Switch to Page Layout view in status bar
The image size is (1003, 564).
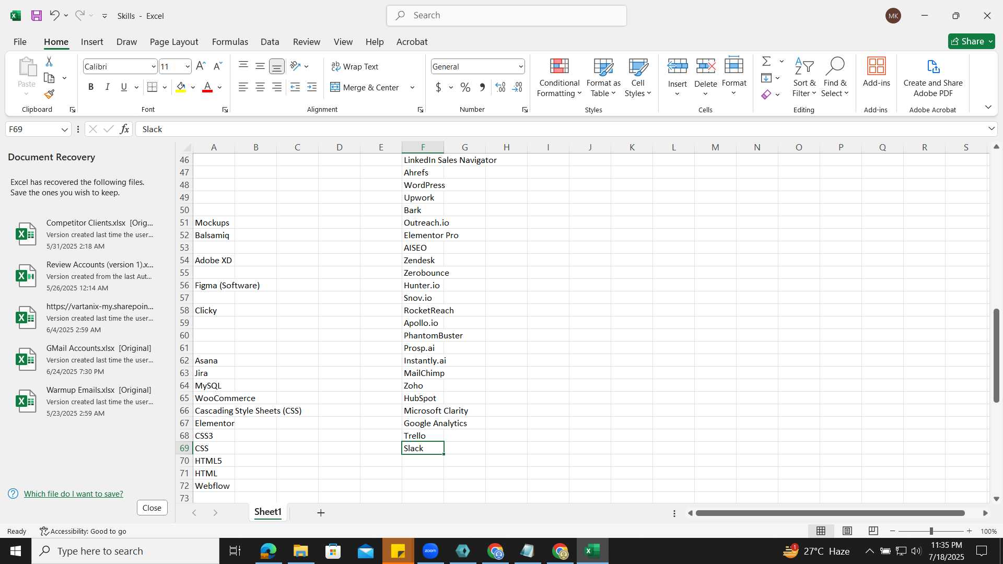coord(847,531)
